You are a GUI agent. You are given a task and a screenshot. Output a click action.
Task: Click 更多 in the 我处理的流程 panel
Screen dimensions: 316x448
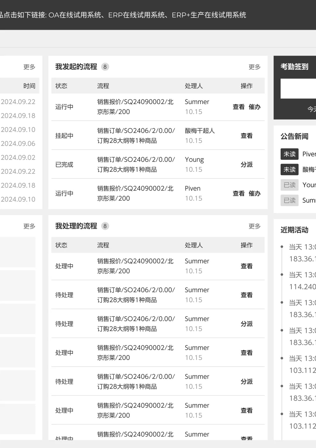[255, 226]
